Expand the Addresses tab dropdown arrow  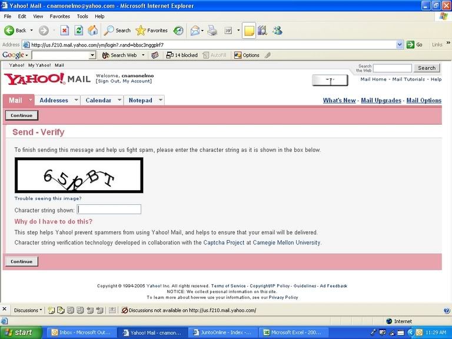76,99
